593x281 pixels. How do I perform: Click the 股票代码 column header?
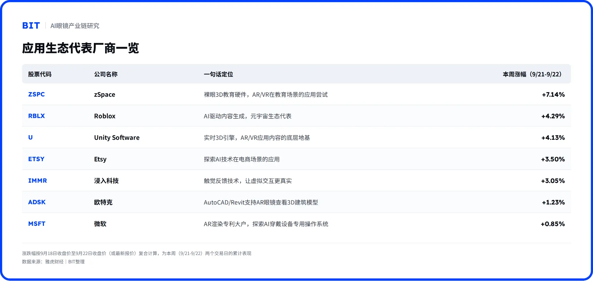pyautogui.click(x=40, y=74)
